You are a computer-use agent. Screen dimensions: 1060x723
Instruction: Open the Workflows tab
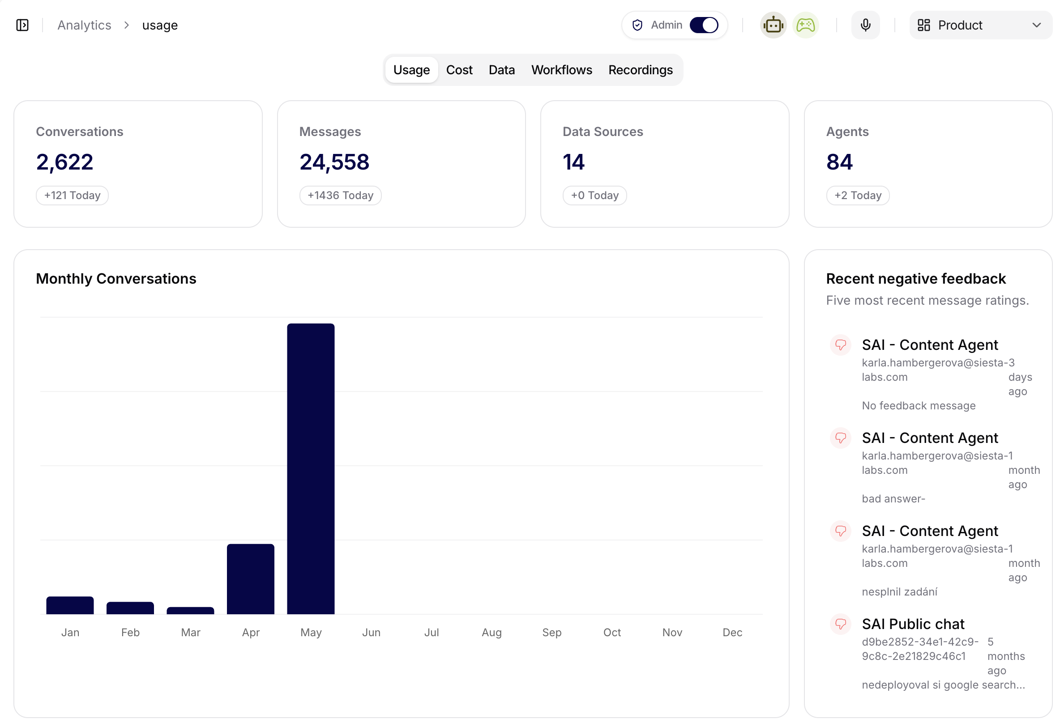[x=561, y=70]
